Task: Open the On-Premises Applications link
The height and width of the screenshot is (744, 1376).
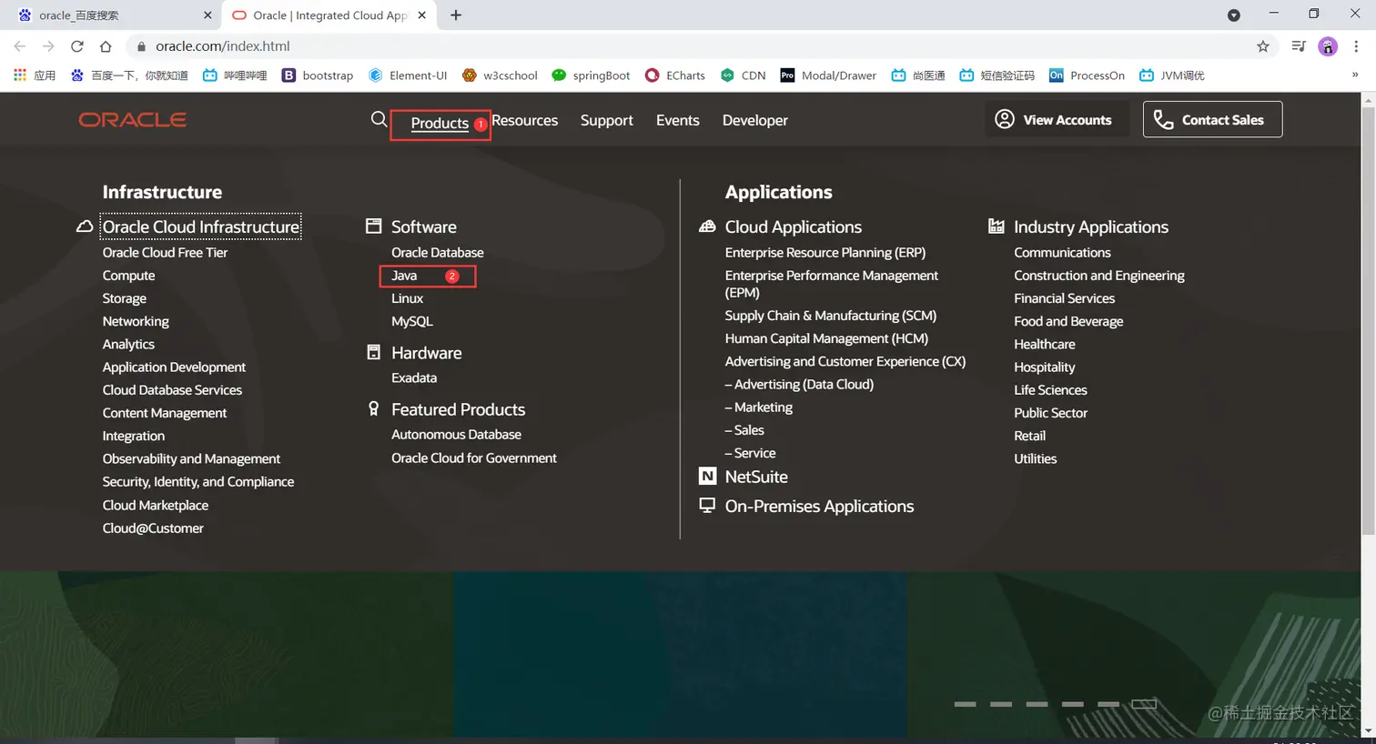Action: [x=819, y=507]
